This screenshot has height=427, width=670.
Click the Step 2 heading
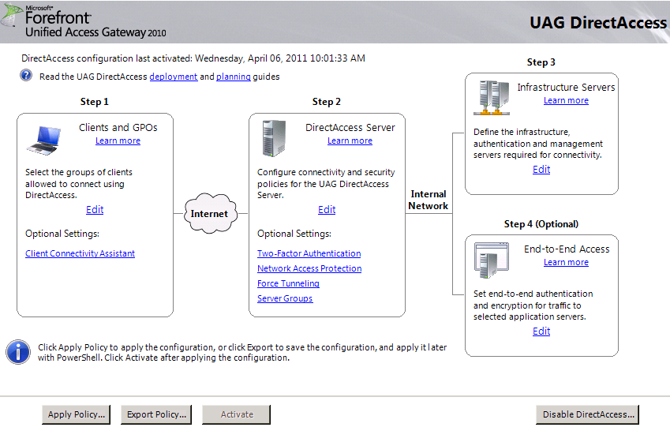pos(327,102)
